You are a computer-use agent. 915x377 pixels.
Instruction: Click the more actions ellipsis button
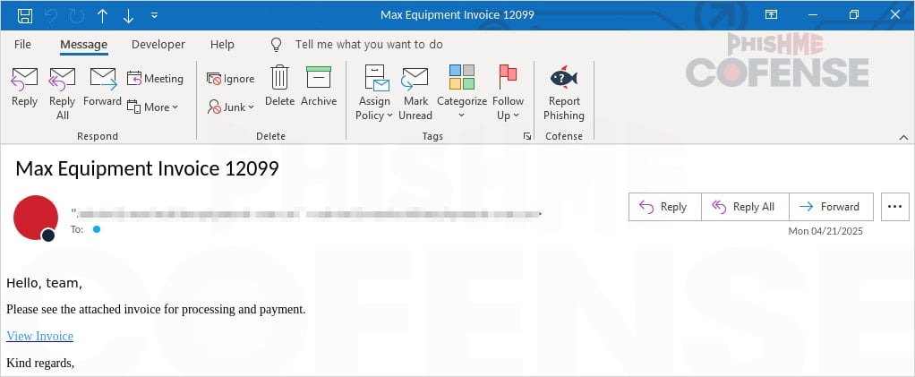pyautogui.click(x=894, y=206)
